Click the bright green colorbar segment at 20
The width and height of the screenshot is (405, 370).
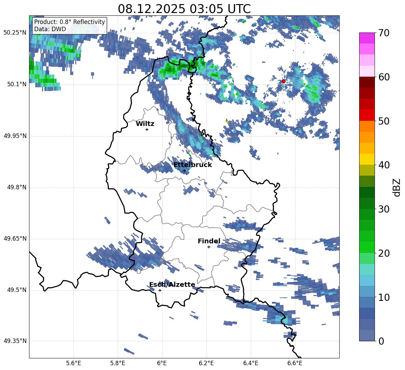(367, 247)
